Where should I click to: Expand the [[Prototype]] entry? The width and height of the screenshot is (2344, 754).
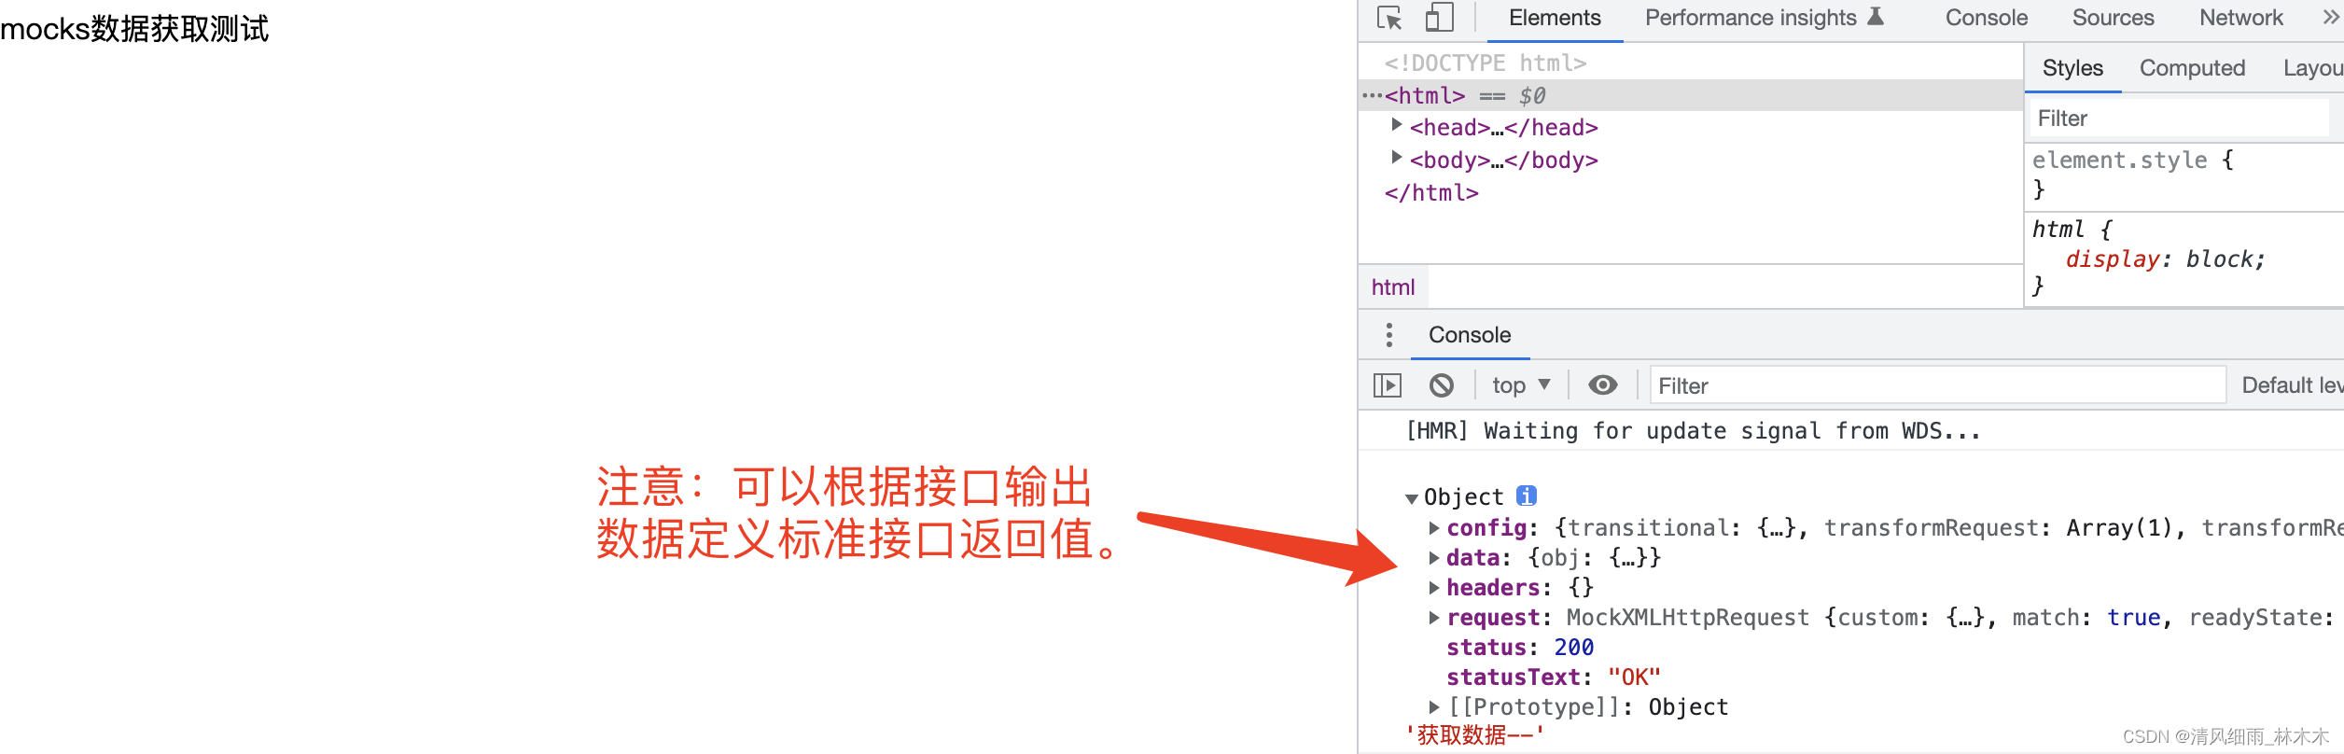point(1434,707)
